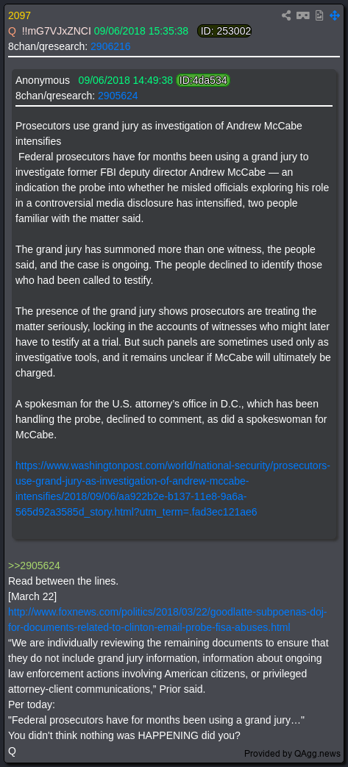Open the Fox News Goodlatte subpoena link

pos(168,620)
